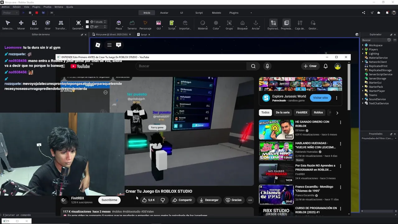
Task: Open the Geometría options
Action: [78, 25]
